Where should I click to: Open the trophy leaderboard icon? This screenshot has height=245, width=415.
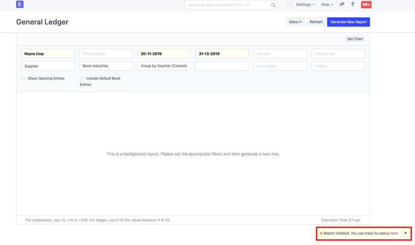point(353,5)
